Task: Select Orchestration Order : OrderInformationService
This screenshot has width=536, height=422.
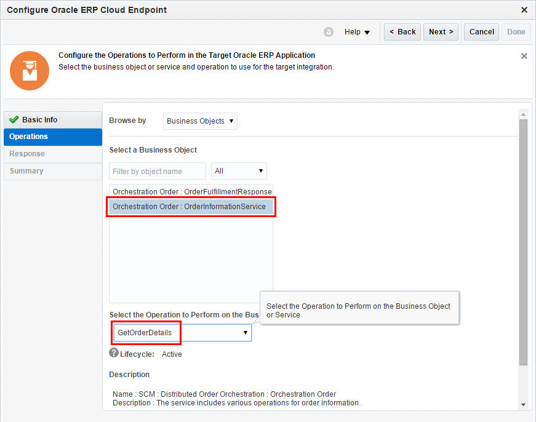Action: coord(191,207)
